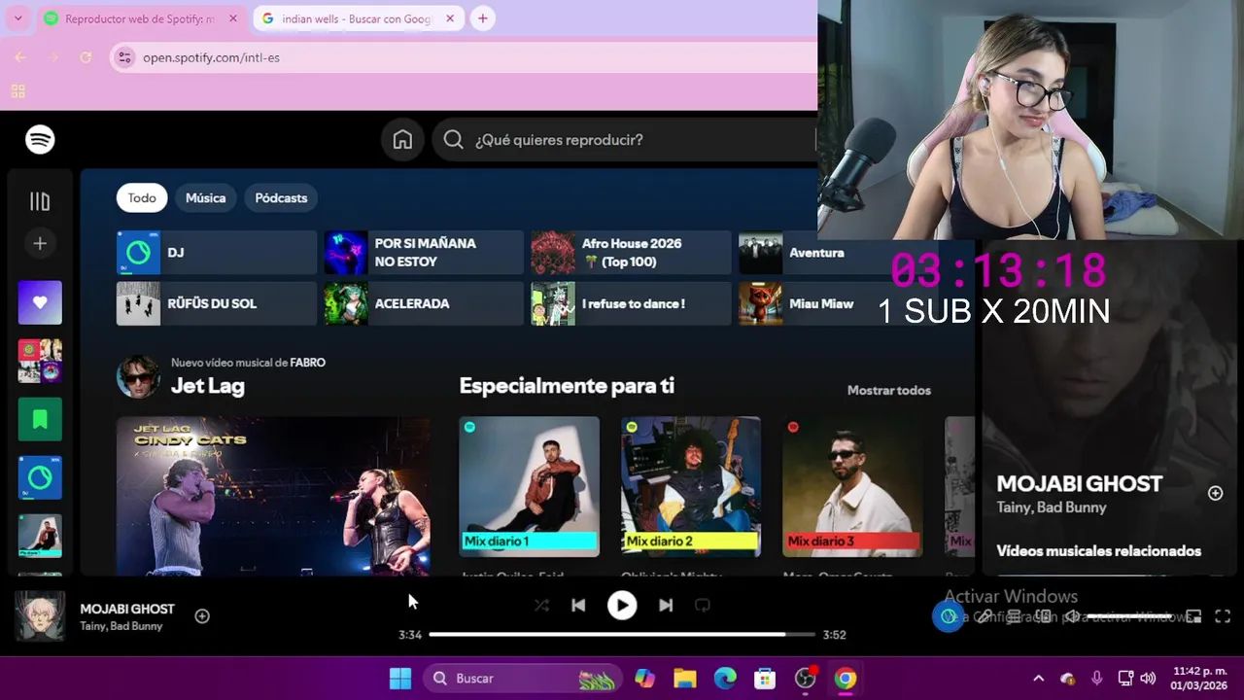
Task: Open the DJ shortcut card
Action: click(217, 252)
